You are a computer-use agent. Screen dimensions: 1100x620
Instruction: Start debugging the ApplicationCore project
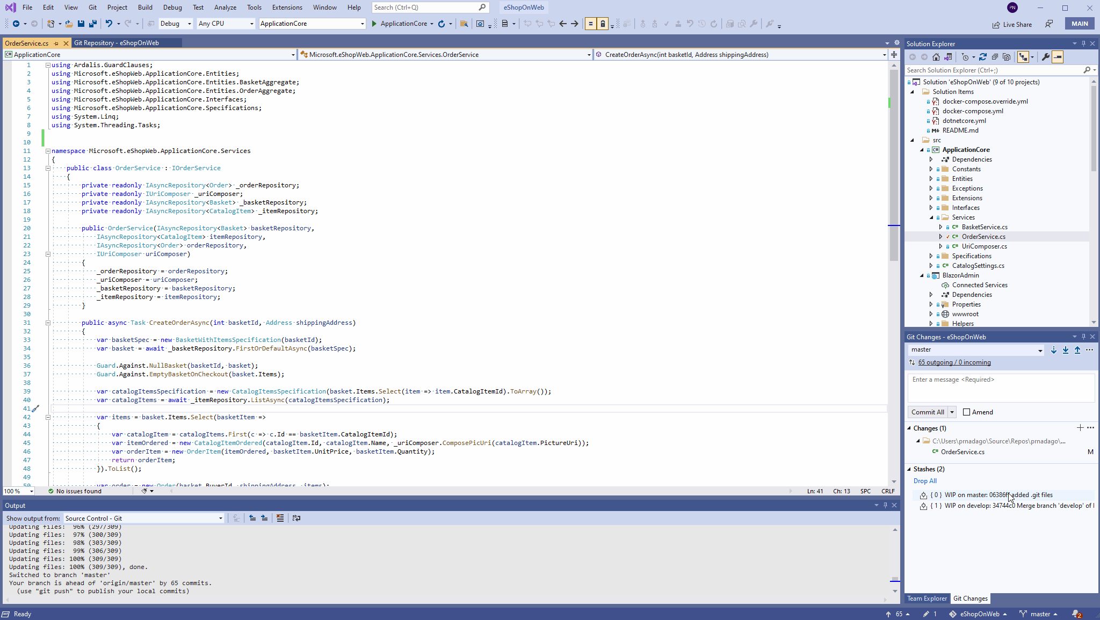374,24
